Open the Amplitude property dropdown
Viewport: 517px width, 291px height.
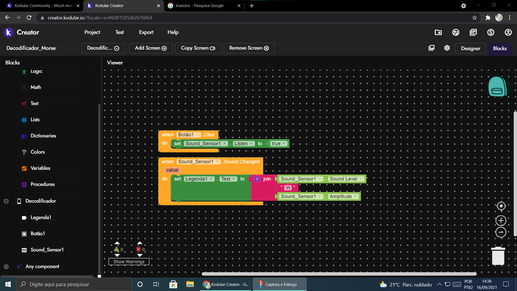click(x=343, y=196)
